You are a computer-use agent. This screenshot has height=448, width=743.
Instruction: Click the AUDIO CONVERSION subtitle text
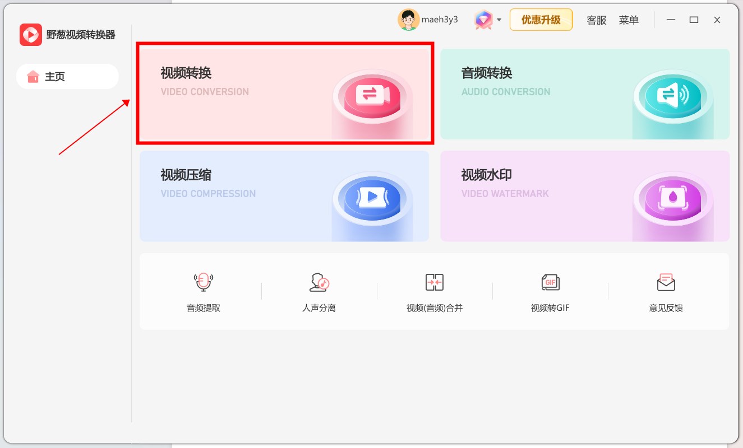click(x=506, y=92)
